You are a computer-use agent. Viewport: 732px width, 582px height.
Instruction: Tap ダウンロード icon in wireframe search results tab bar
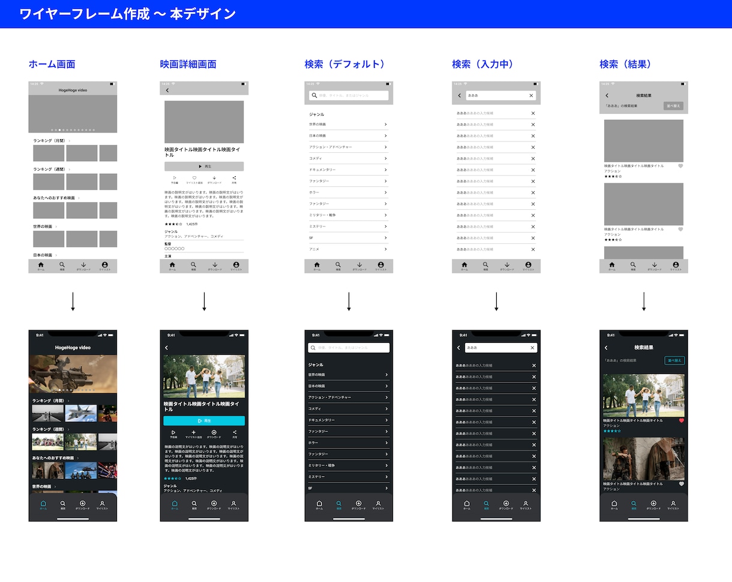(x=655, y=264)
